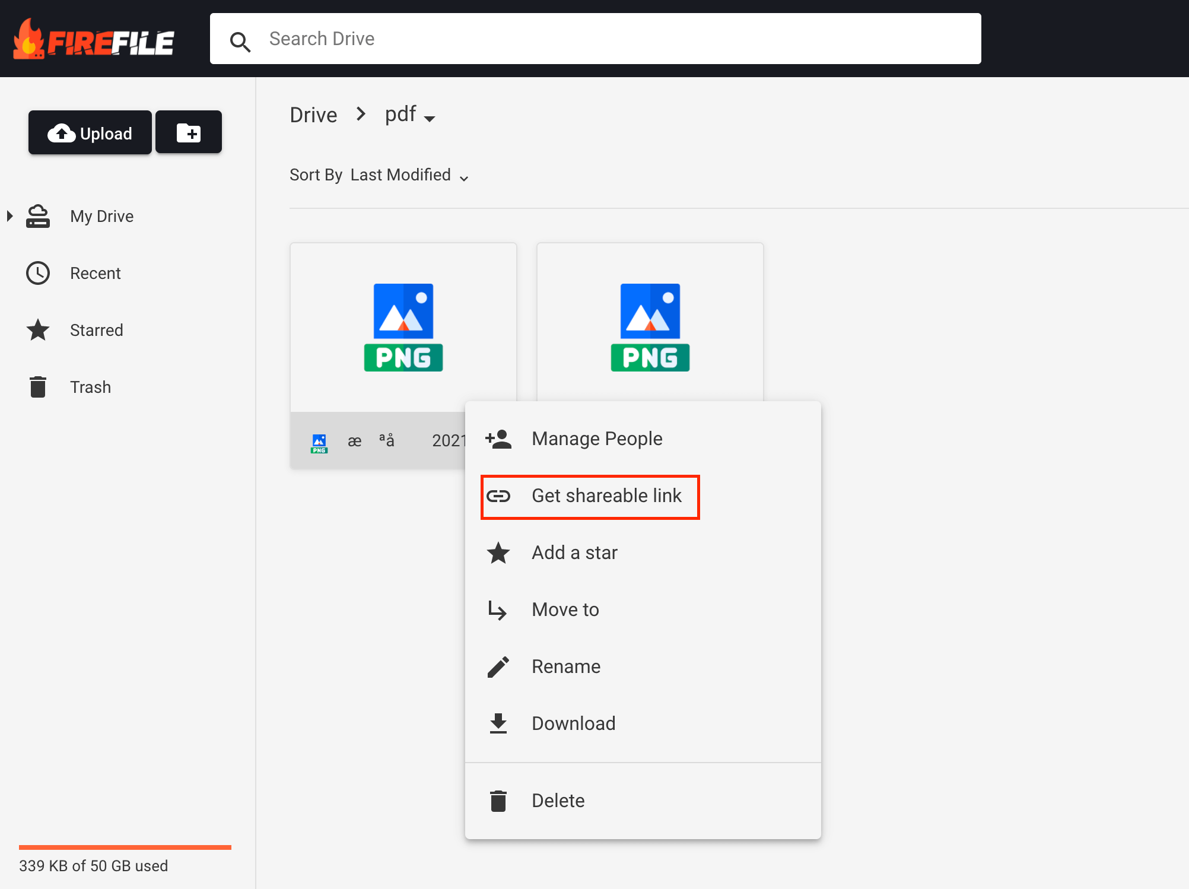This screenshot has width=1189, height=889.
Task: Click the first PNG file thumbnail
Action: 403,327
